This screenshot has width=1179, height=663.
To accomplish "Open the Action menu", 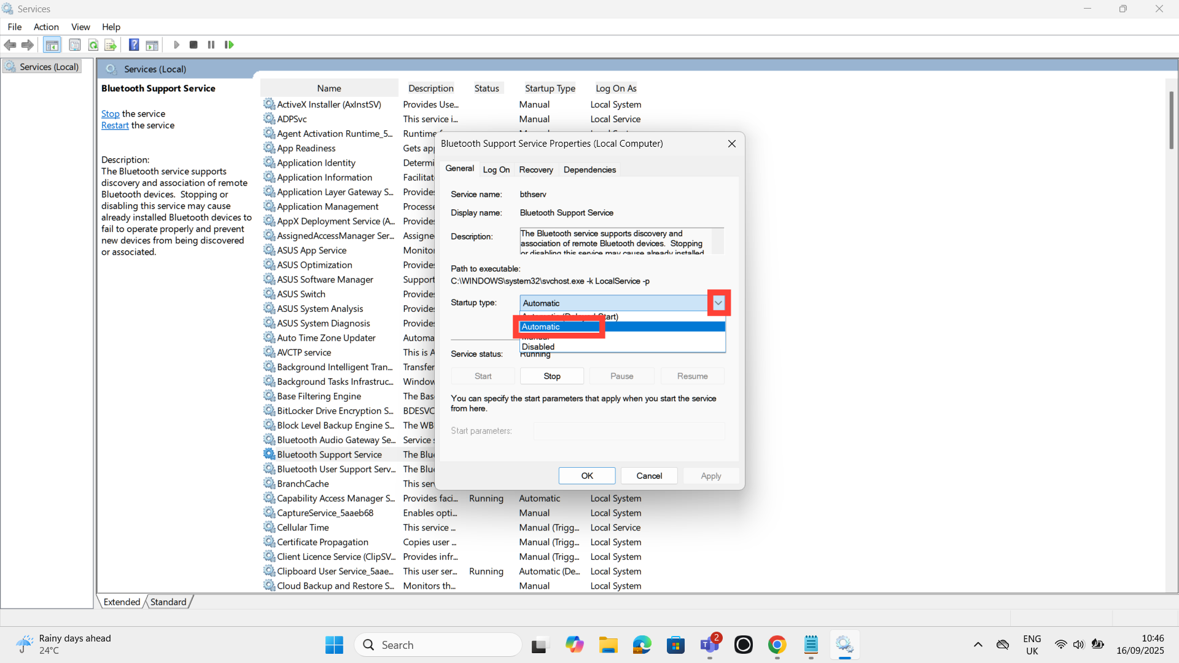I will (x=46, y=27).
